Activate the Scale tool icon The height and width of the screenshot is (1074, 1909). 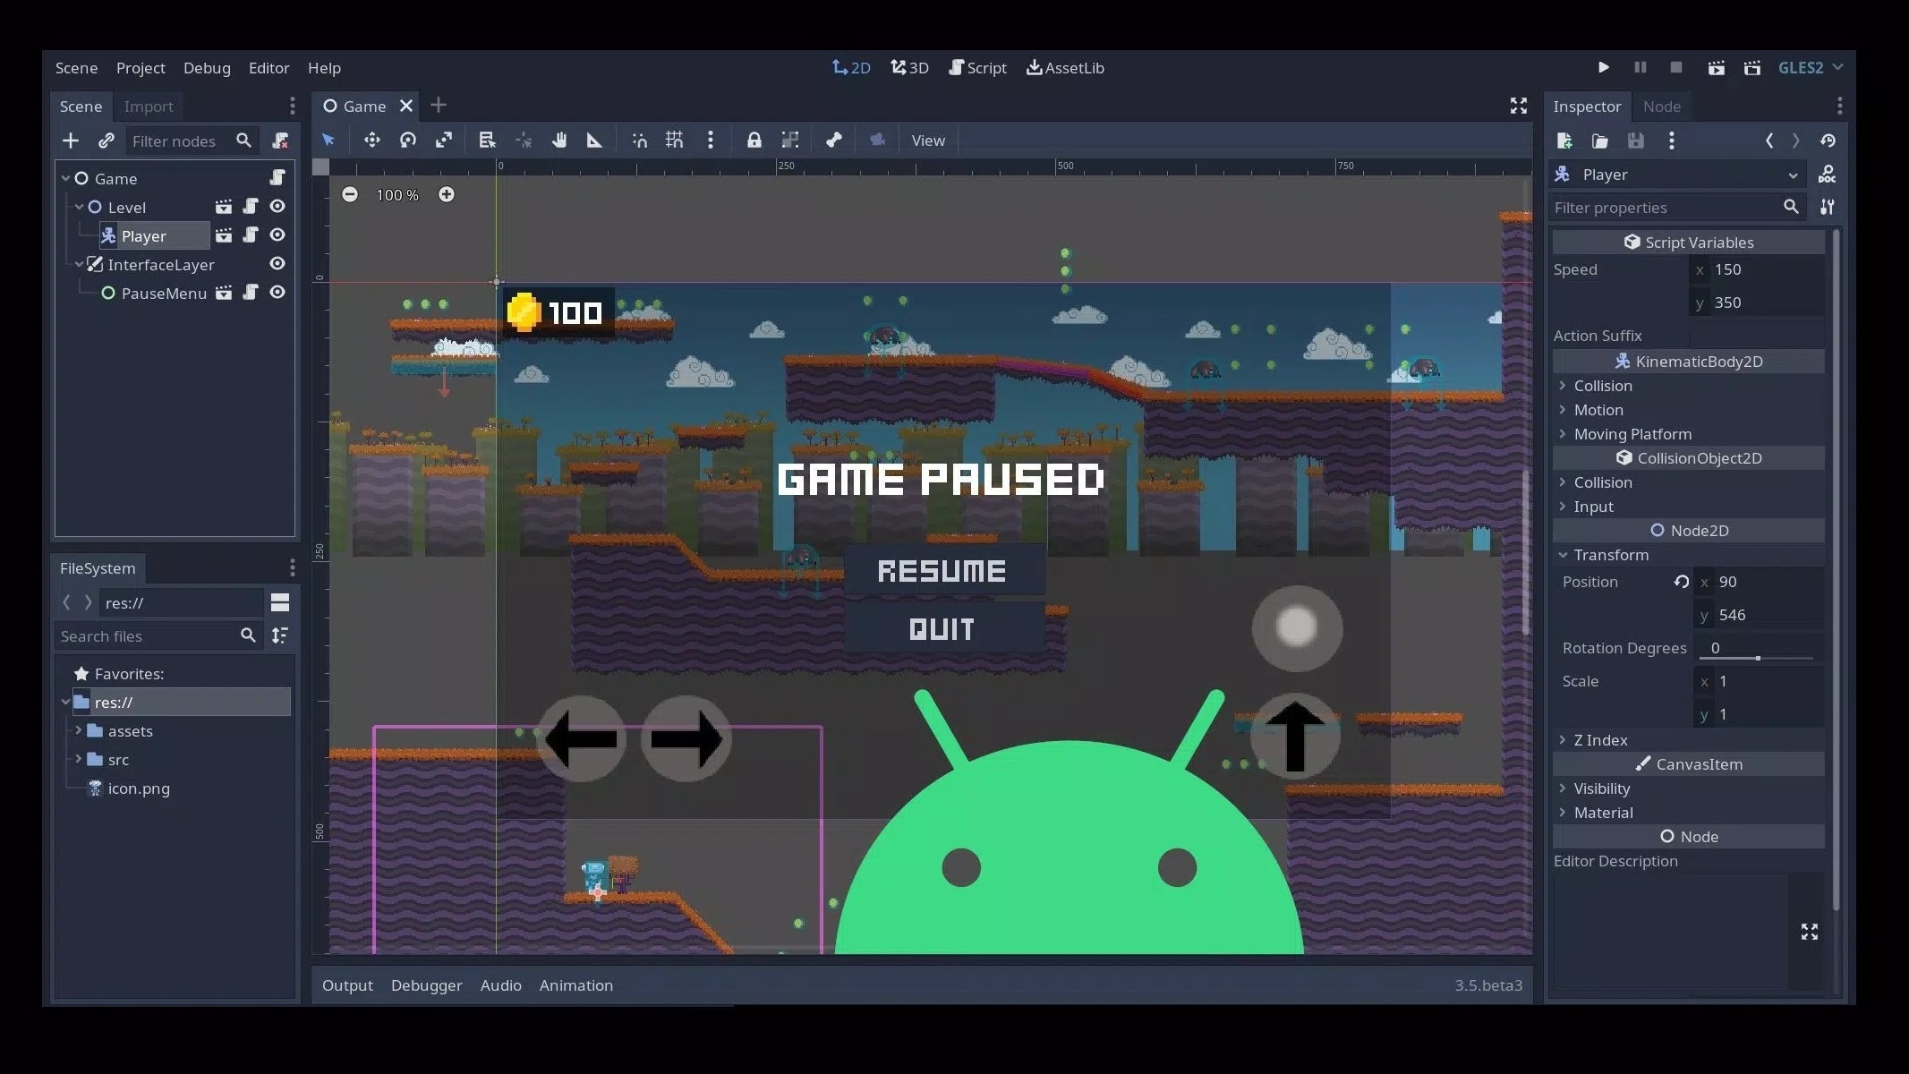[x=444, y=141]
